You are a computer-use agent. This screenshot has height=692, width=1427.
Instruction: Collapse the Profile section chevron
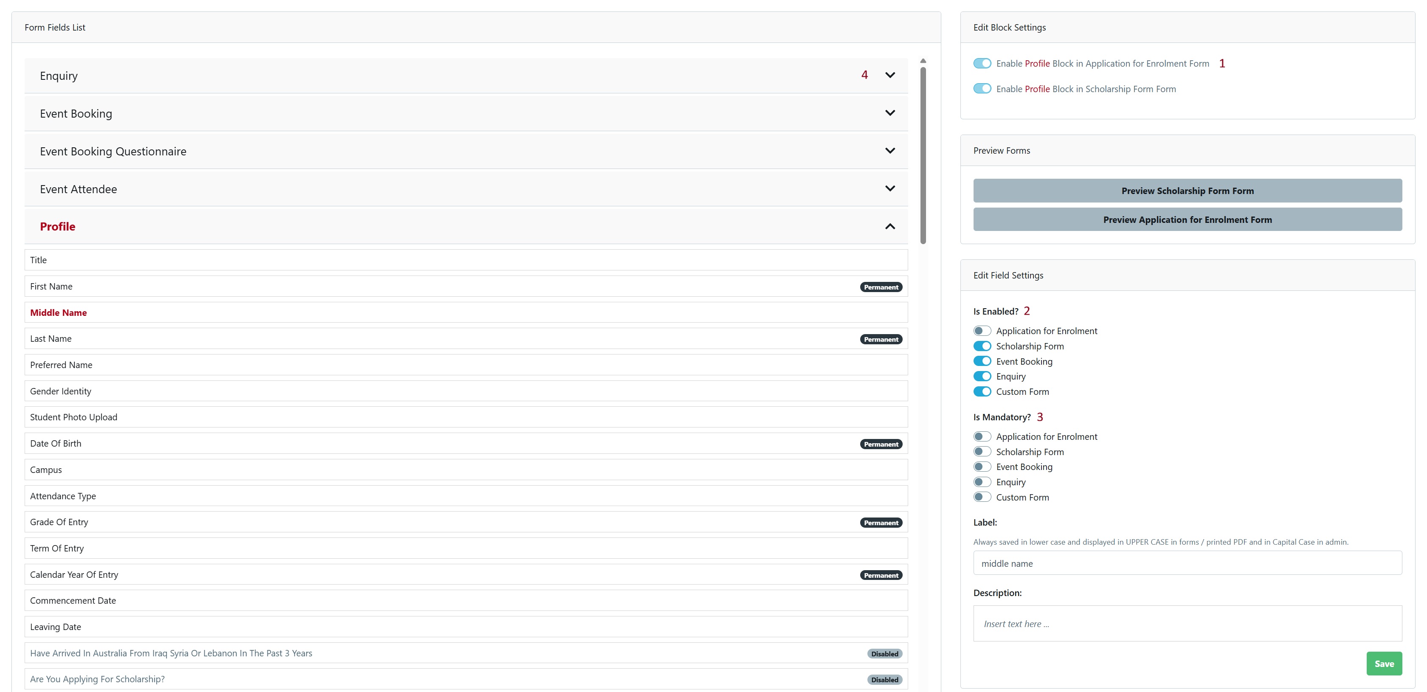[889, 227]
